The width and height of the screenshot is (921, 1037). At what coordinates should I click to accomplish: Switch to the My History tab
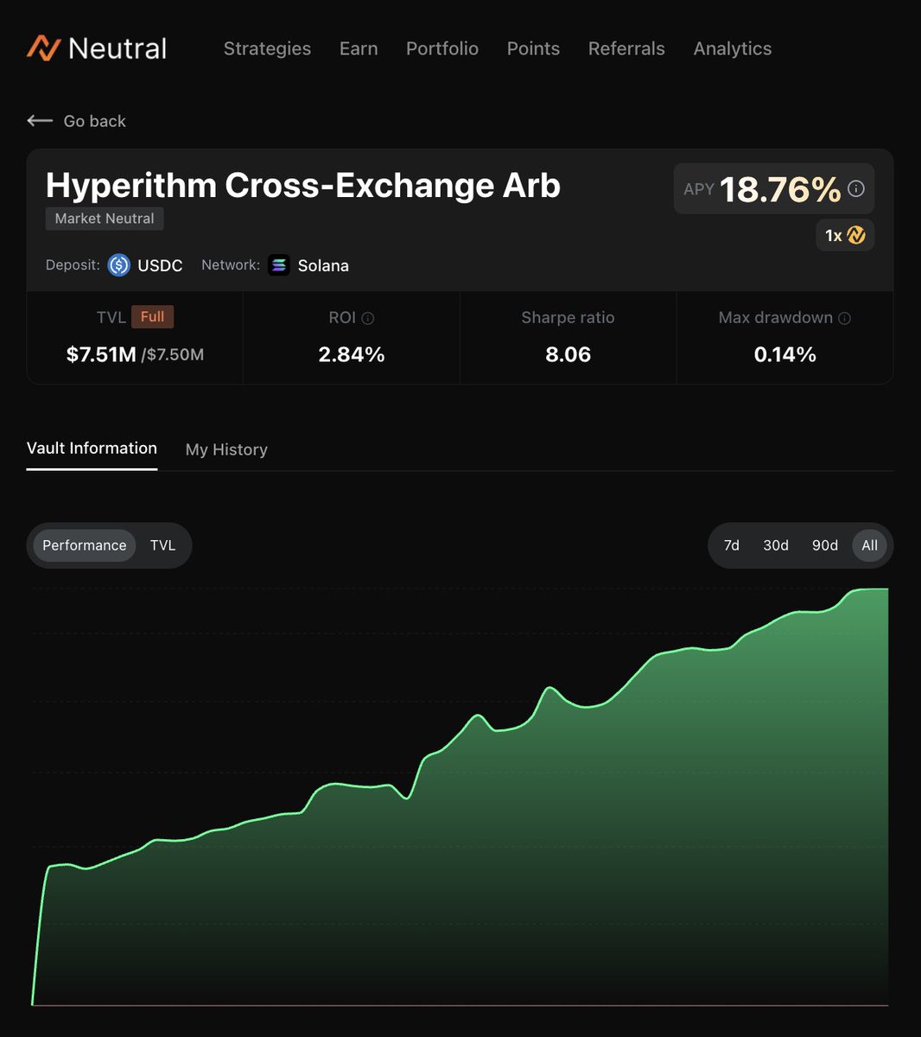(x=226, y=449)
